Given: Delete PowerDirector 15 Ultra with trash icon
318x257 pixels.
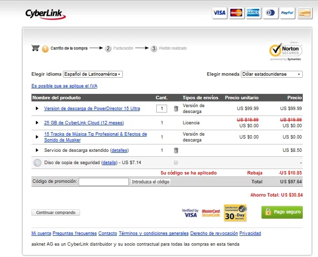Looking at the screenshot, I should (176, 109).
